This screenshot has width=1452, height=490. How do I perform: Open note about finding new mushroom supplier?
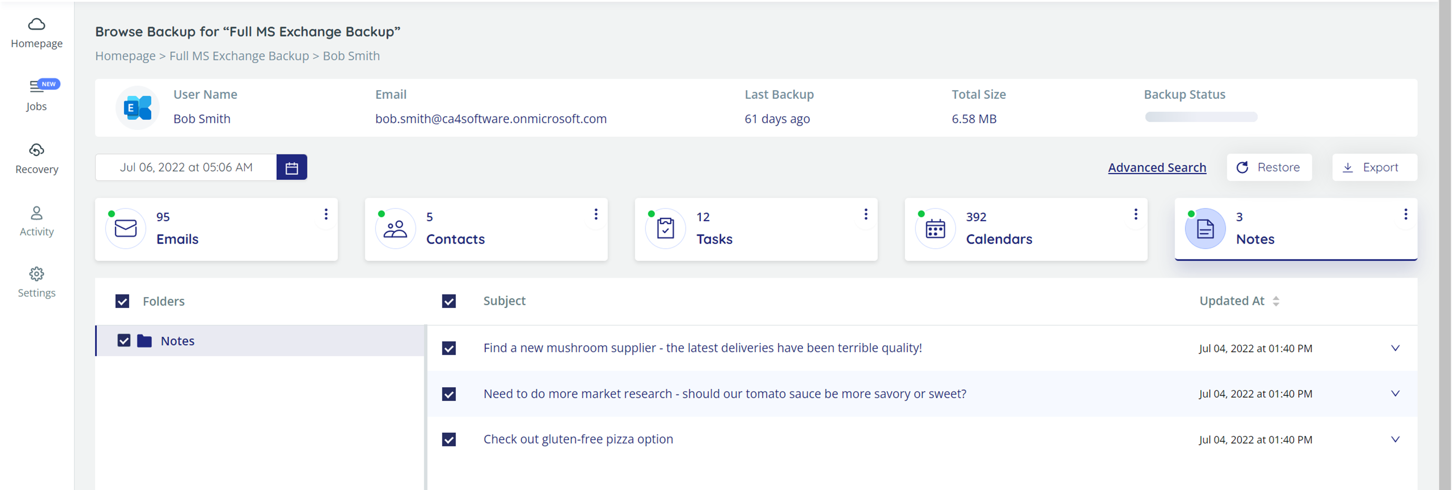click(x=703, y=348)
